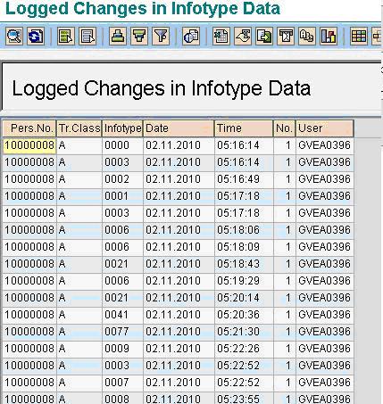Open the Set filter funnel icon
This screenshot has height=404, width=383.
click(x=161, y=37)
